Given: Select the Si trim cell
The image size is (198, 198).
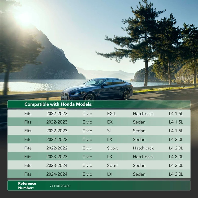Looking at the screenshot, I should pos(109,131).
